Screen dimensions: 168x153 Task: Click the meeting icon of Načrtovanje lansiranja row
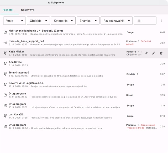5,32
